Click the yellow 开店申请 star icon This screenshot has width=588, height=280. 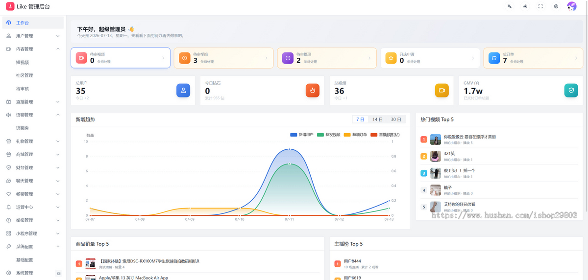(391, 58)
